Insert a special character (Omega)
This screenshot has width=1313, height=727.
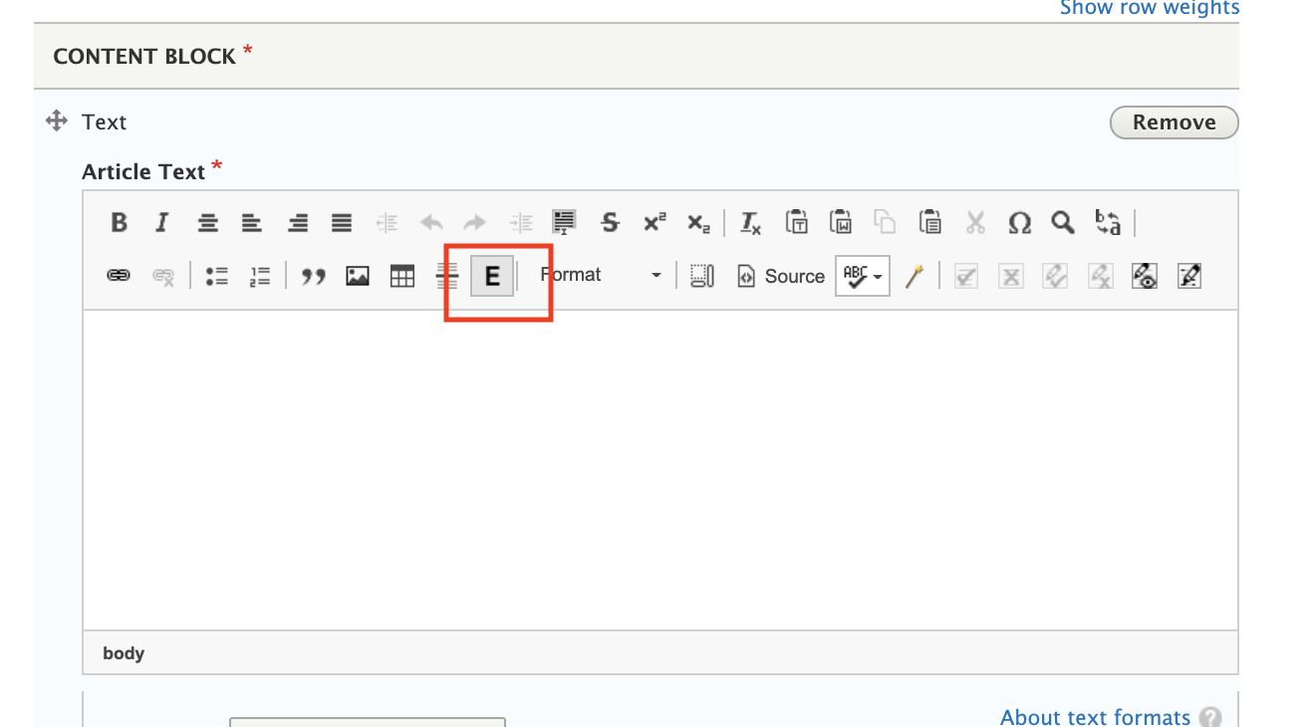(1019, 222)
